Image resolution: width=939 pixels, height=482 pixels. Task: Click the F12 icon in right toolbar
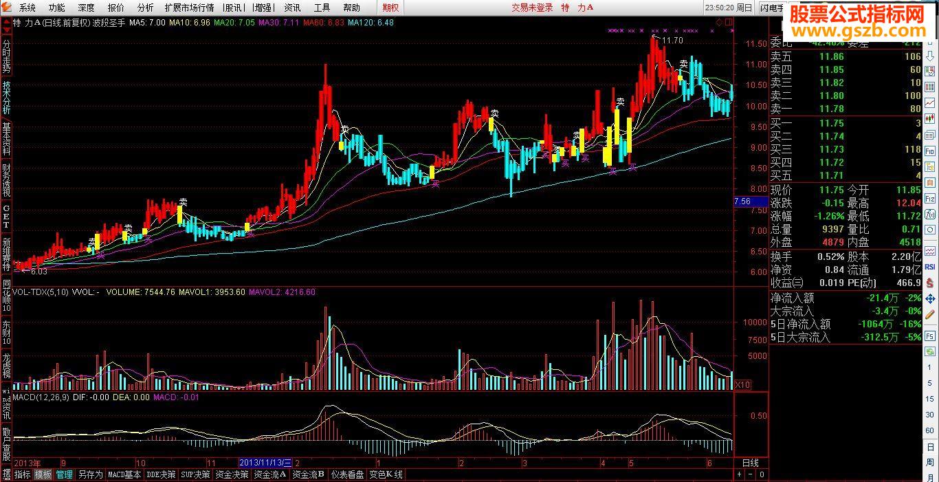click(929, 197)
